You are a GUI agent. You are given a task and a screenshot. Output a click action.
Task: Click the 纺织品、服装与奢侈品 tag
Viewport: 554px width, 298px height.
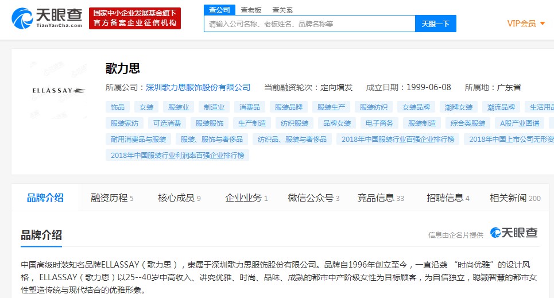click(x=292, y=140)
